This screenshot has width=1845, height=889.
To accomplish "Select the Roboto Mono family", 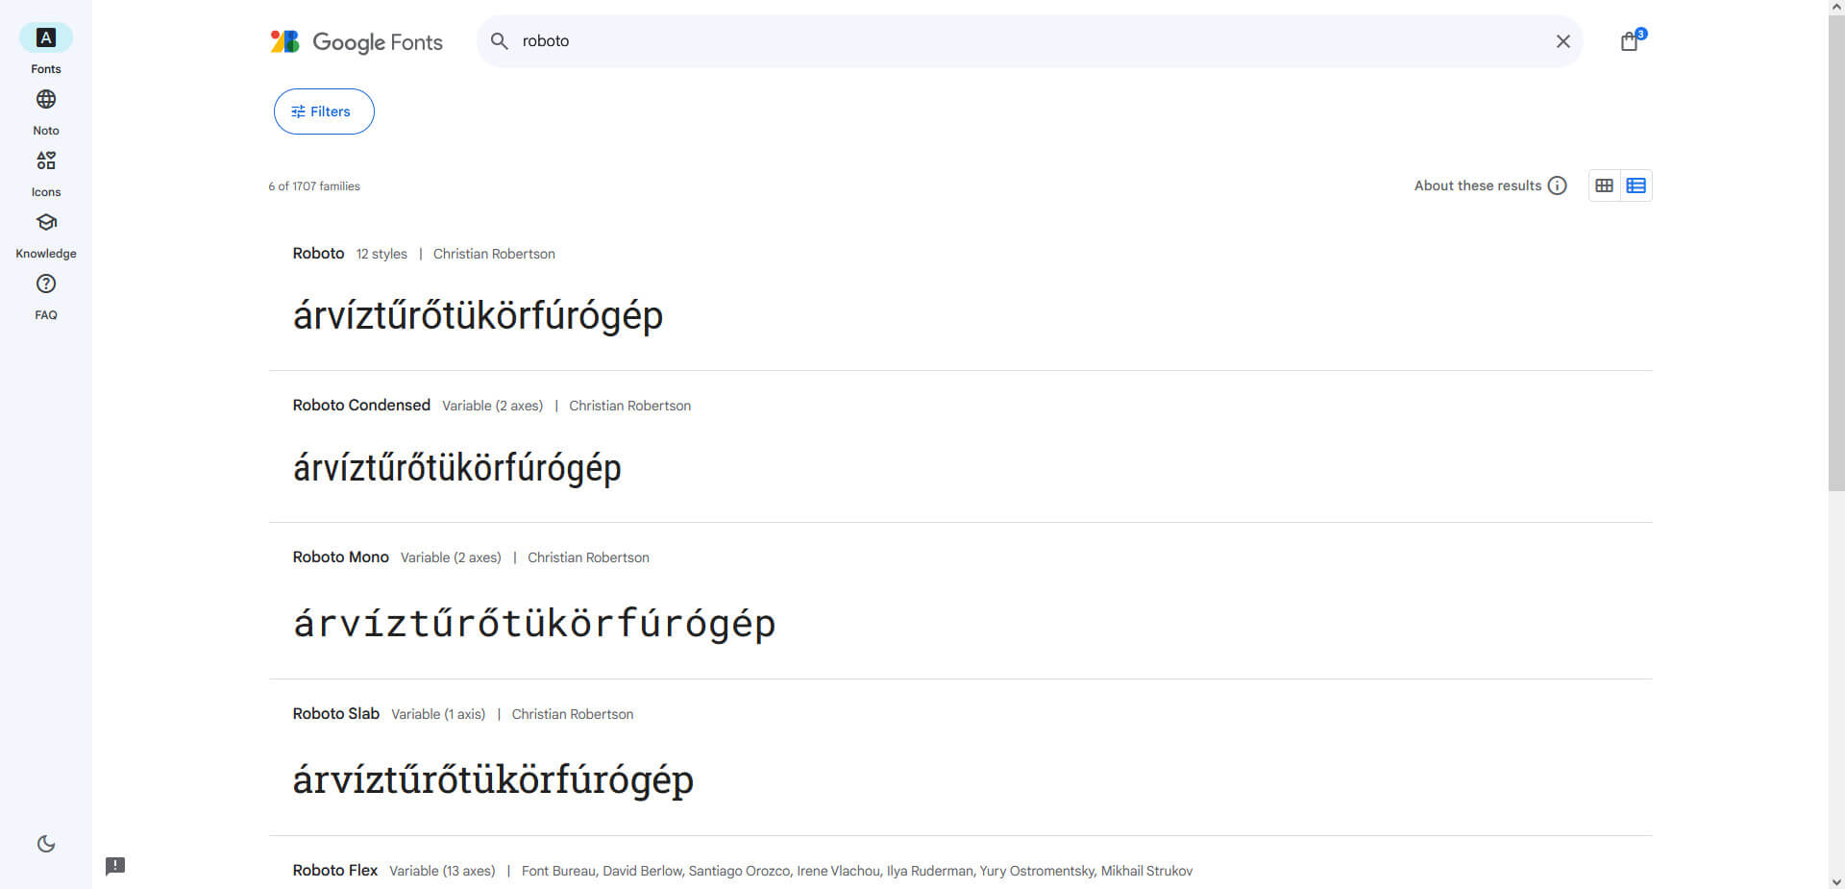I will (340, 557).
